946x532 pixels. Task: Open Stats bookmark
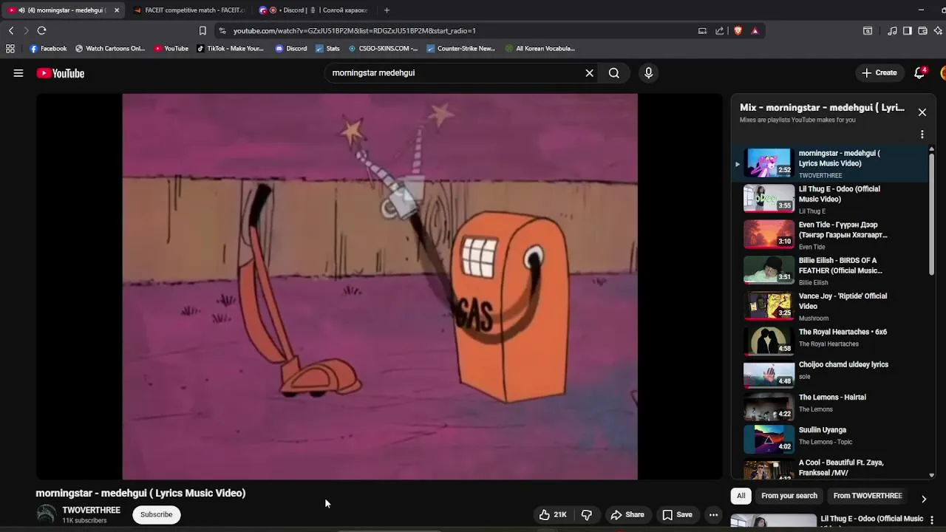pos(327,49)
